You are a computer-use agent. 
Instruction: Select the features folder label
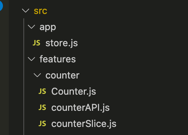coord(57,59)
